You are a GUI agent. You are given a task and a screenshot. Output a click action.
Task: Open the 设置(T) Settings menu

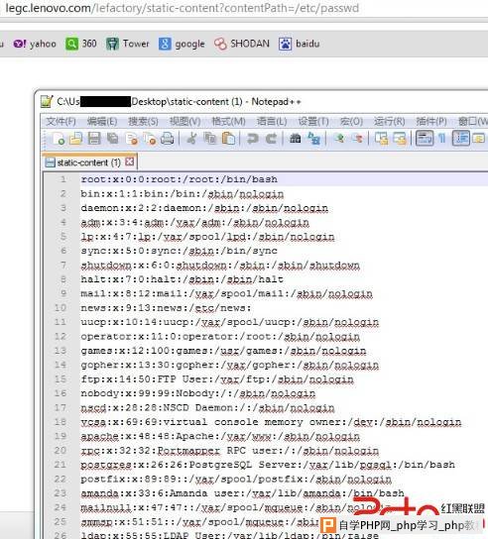pos(313,121)
